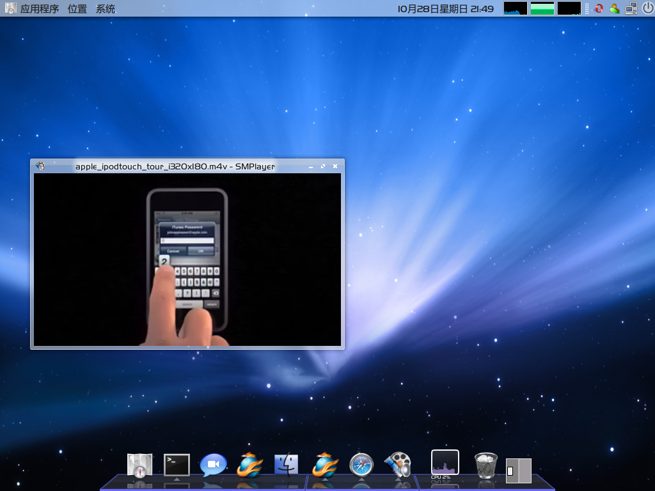655x491 pixels.
Task: Open the blue CPU load graph applet
Action: (515, 8)
